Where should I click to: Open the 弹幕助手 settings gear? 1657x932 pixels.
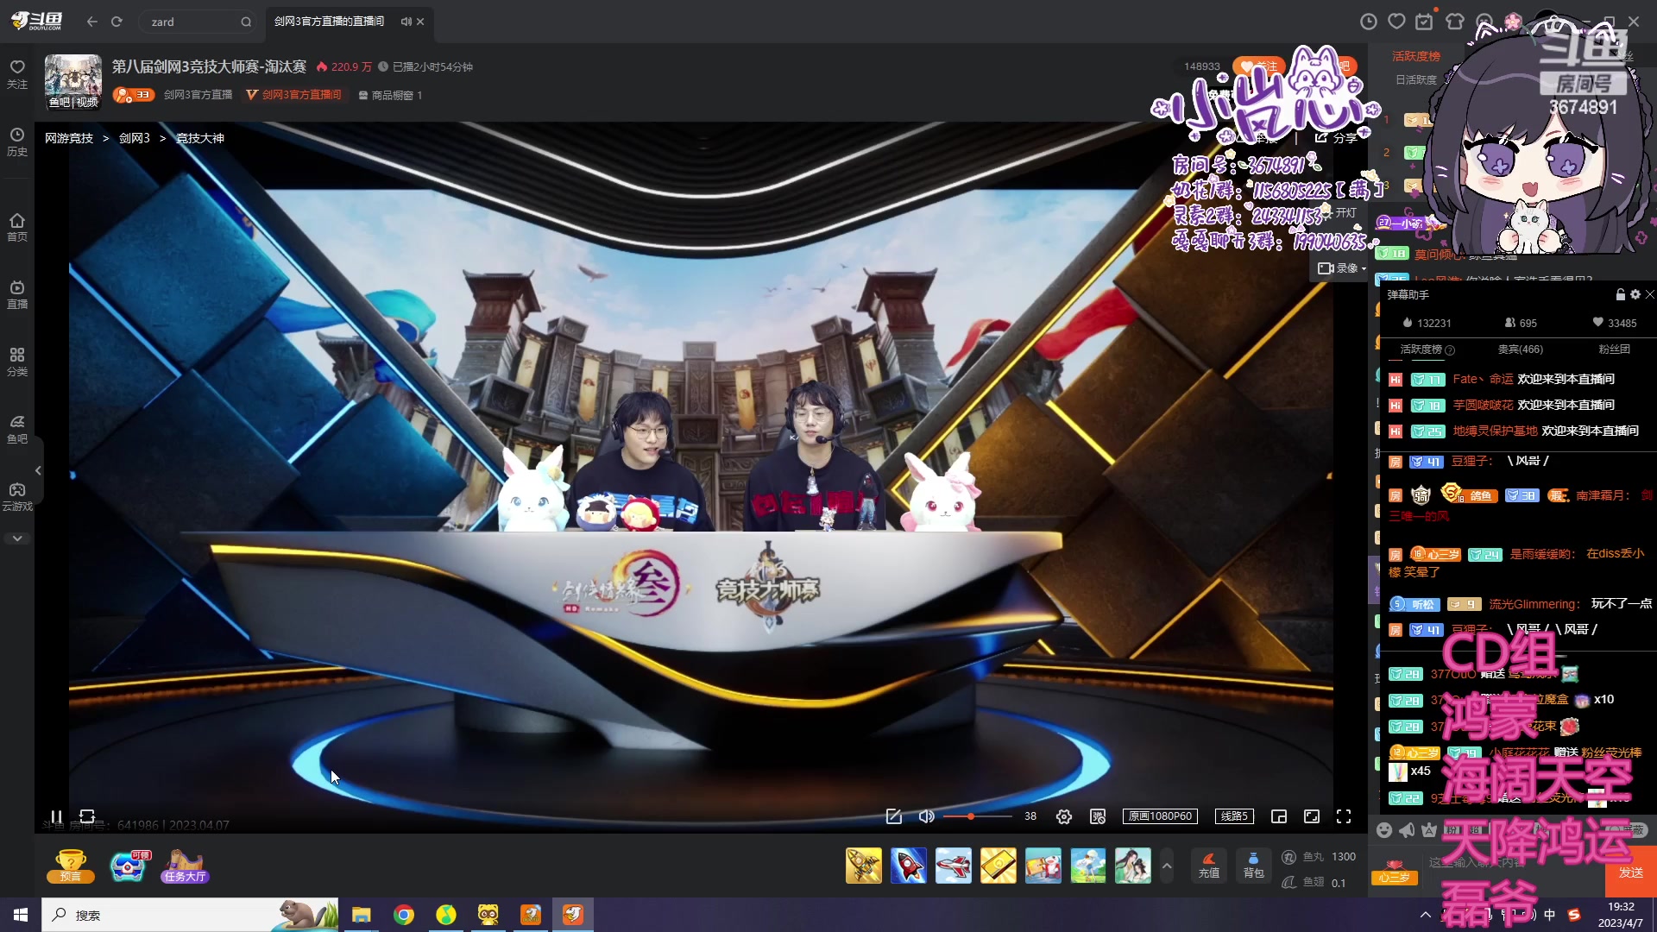click(1635, 294)
